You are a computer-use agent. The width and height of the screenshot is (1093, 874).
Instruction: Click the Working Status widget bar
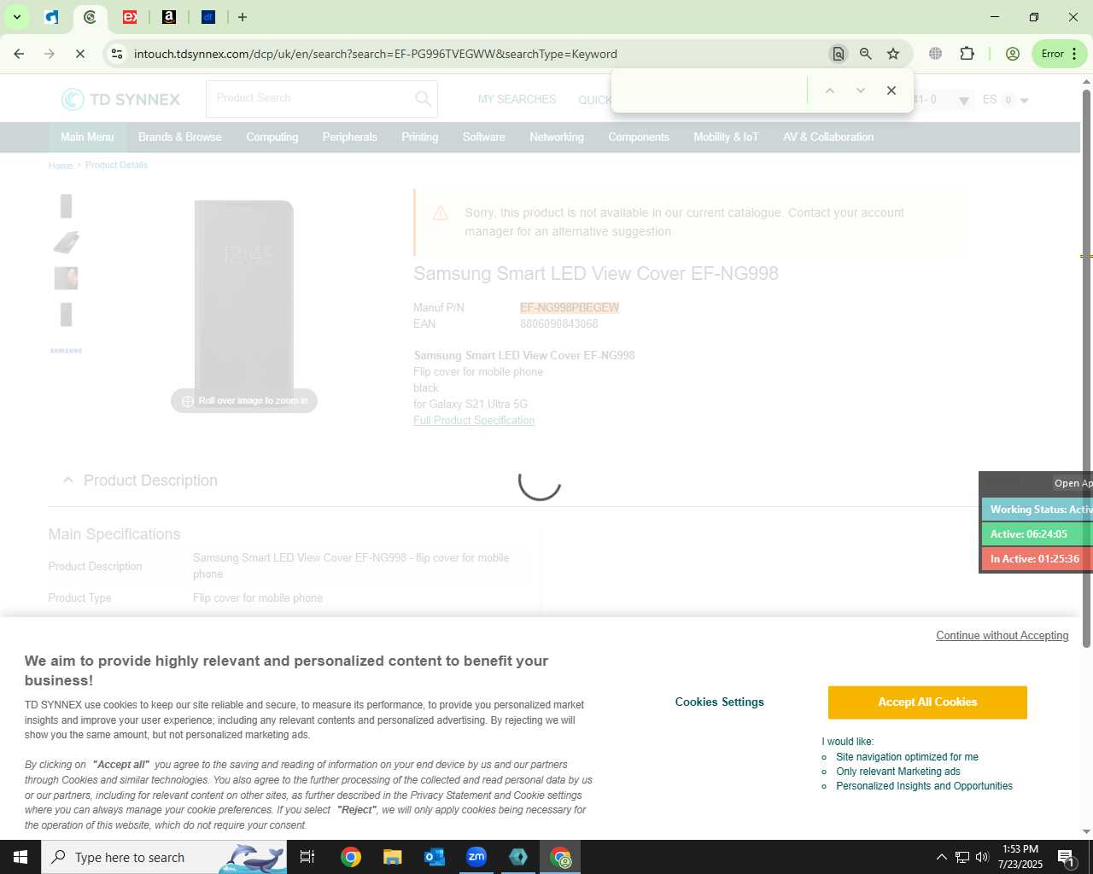pos(1037,510)
